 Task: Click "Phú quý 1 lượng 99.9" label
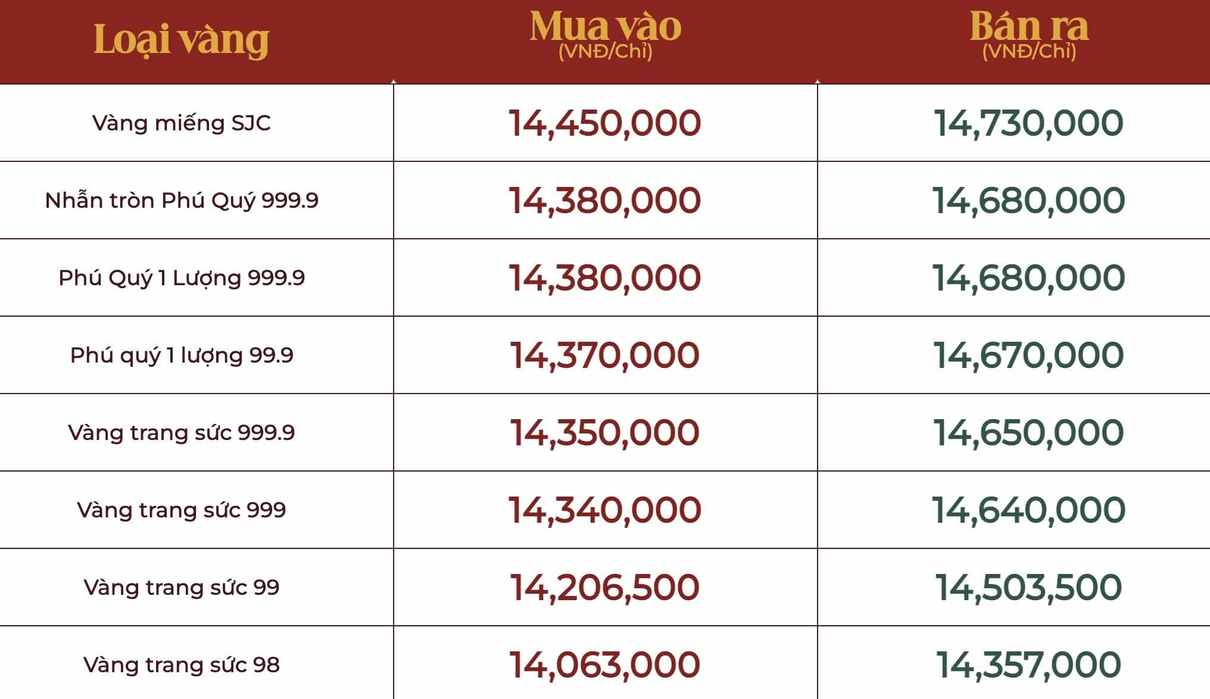click(x=182, y=355)
